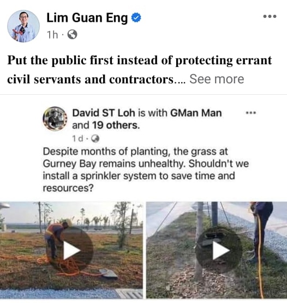Open David ST Loh's profile avatar
The height and width of the screenshot is (303, 287).
(x=55, y=119)
